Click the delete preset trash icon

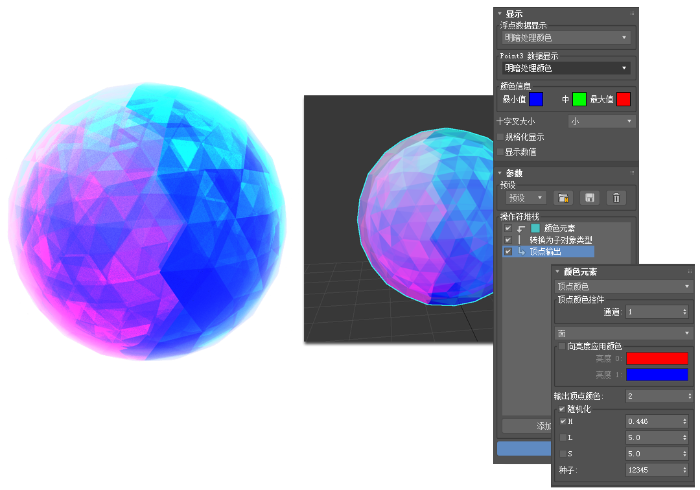616,198
